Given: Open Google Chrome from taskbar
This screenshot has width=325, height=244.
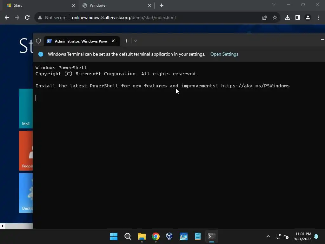Looking at the screenshot, I should [156, 236].
